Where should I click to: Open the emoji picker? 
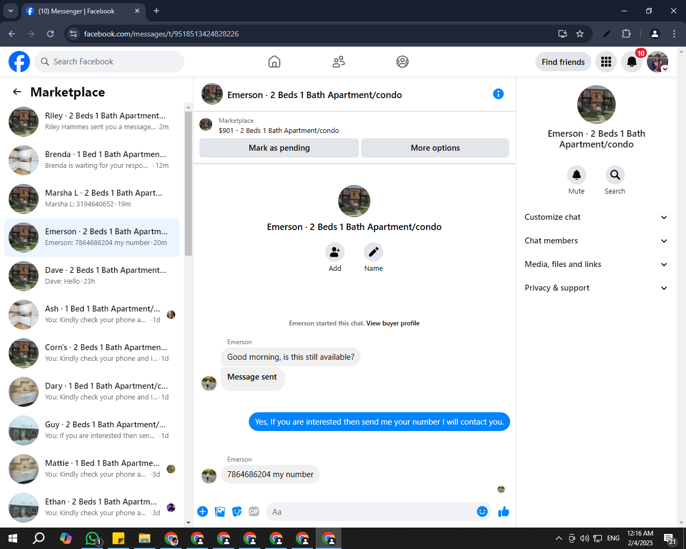[x=482, y=511]
